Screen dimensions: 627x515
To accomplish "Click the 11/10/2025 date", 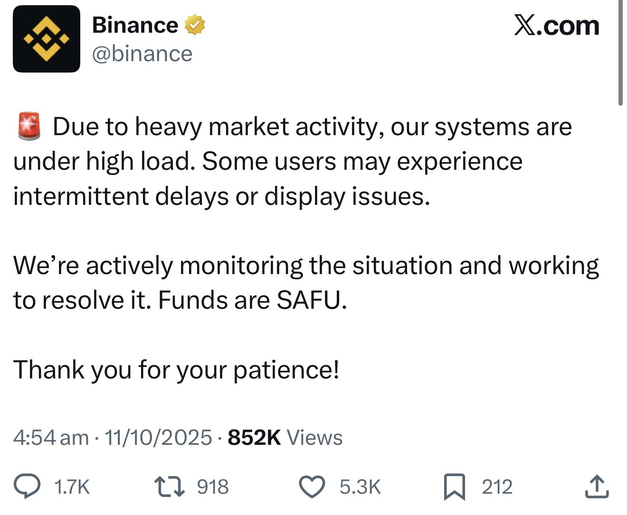I will point(158,438).
